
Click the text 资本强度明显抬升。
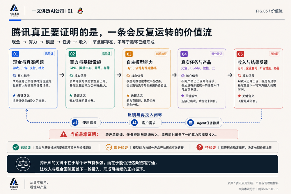82,101
